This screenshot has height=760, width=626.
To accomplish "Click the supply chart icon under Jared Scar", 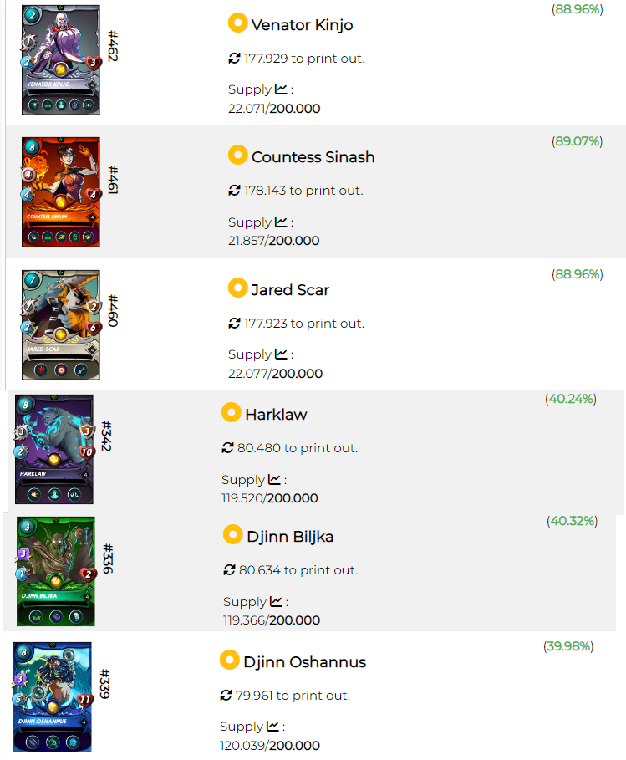I will 281,354.
